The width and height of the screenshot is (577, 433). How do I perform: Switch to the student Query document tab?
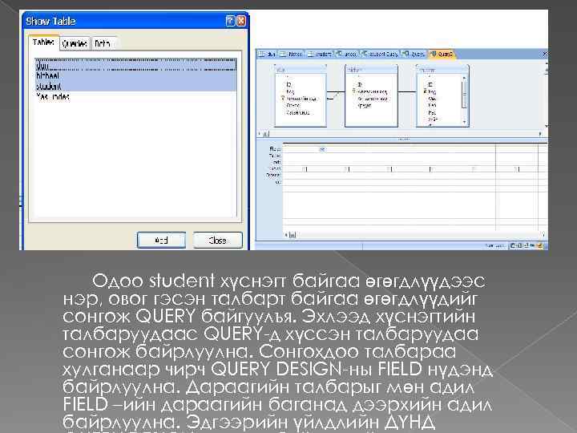[380, 55]
